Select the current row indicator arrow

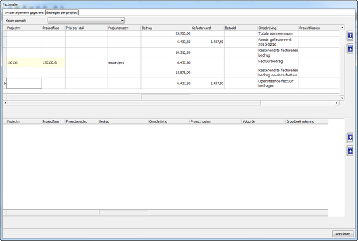5,84
